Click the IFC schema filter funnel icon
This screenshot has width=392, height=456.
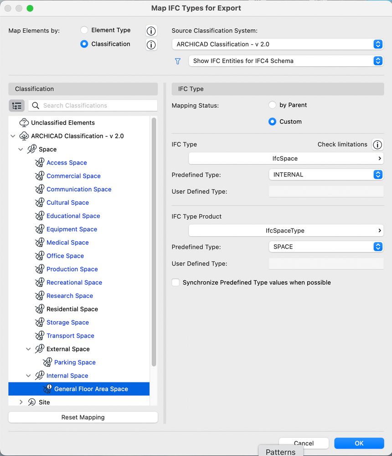click(x=178, y=61)
